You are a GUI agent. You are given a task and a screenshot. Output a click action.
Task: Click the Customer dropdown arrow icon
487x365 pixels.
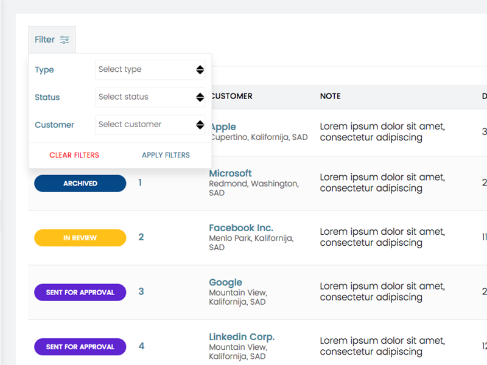point(200,125)
